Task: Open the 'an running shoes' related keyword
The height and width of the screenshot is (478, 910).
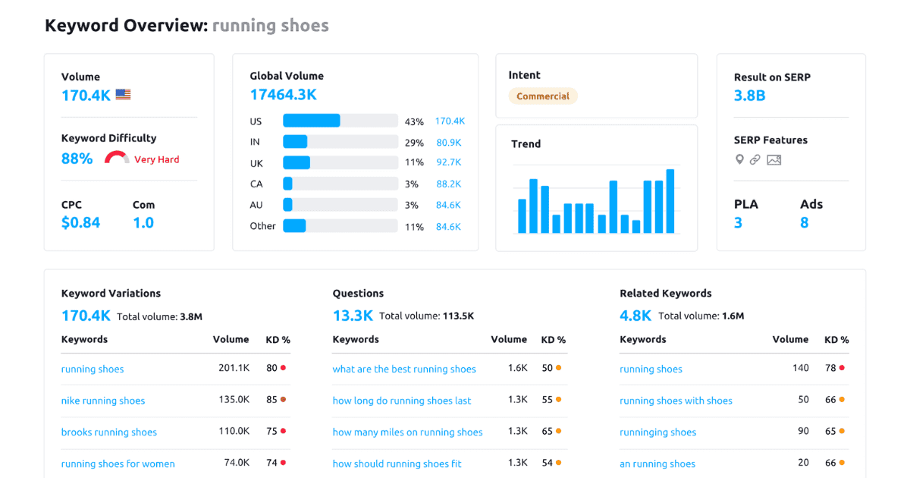Action: point(657,464)
